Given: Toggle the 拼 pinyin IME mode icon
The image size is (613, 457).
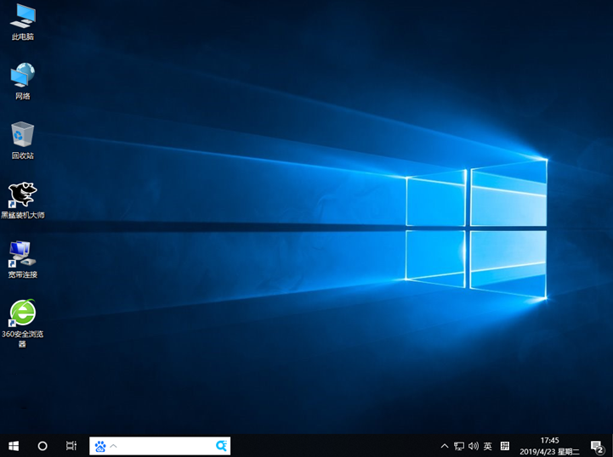Looking at the screenshot, I should pyautogui.click(x=505, y=446).
